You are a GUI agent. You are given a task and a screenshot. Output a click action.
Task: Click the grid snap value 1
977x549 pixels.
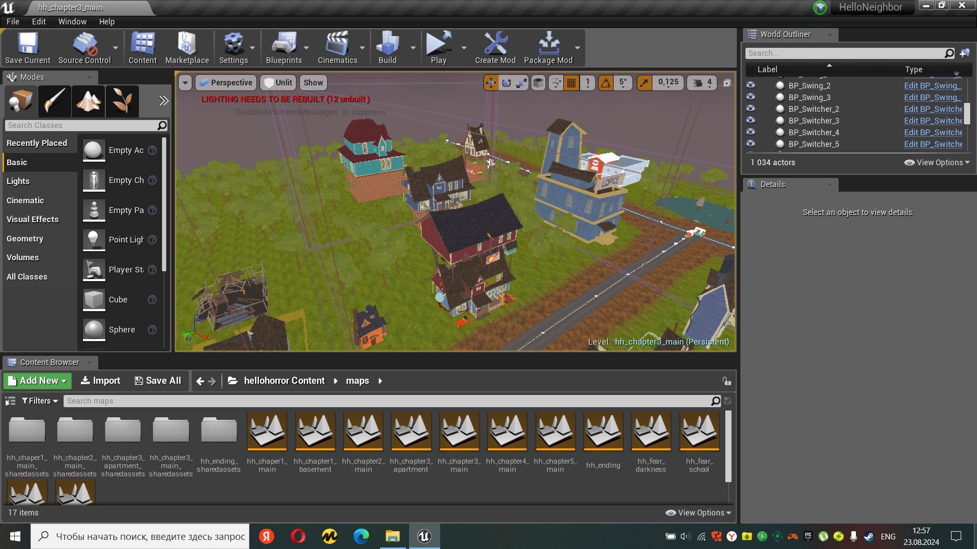[587, 83]
